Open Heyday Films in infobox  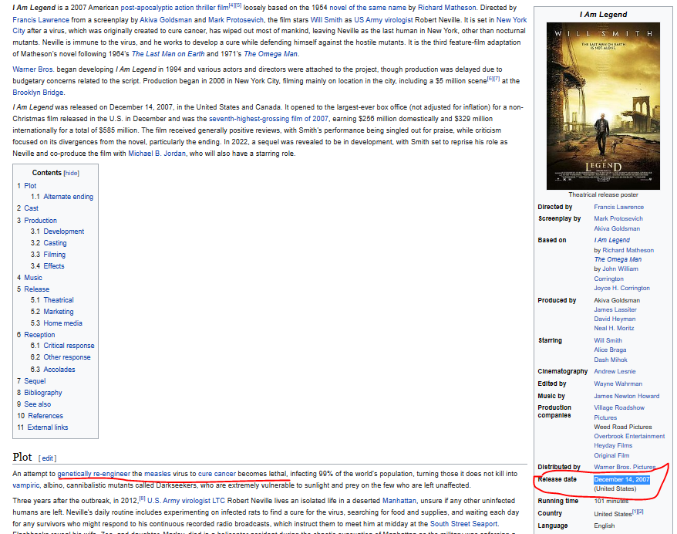613,445
